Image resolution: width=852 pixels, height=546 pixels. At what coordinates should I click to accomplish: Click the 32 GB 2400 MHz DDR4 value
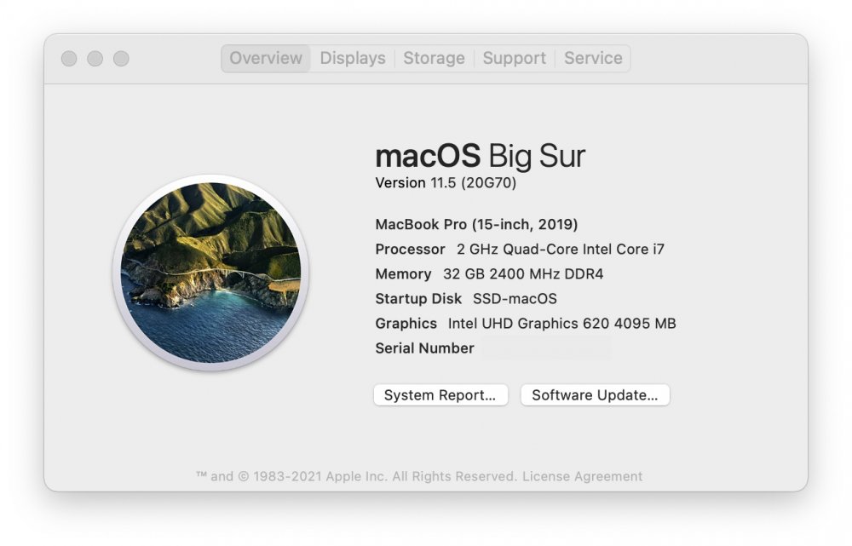pos(523,273)
